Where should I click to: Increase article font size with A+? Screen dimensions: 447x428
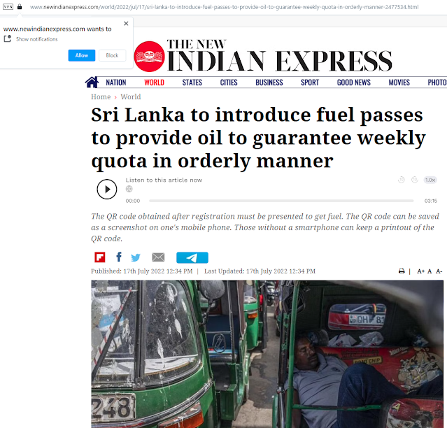tap(420, 271)
